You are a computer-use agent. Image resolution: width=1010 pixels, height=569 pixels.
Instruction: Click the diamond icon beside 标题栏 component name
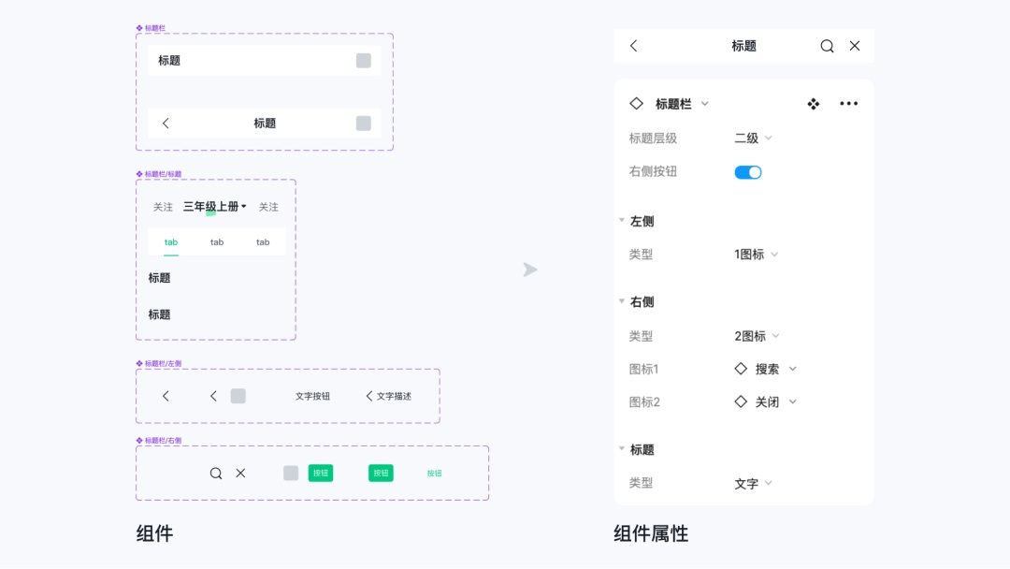tap(637, 104)
